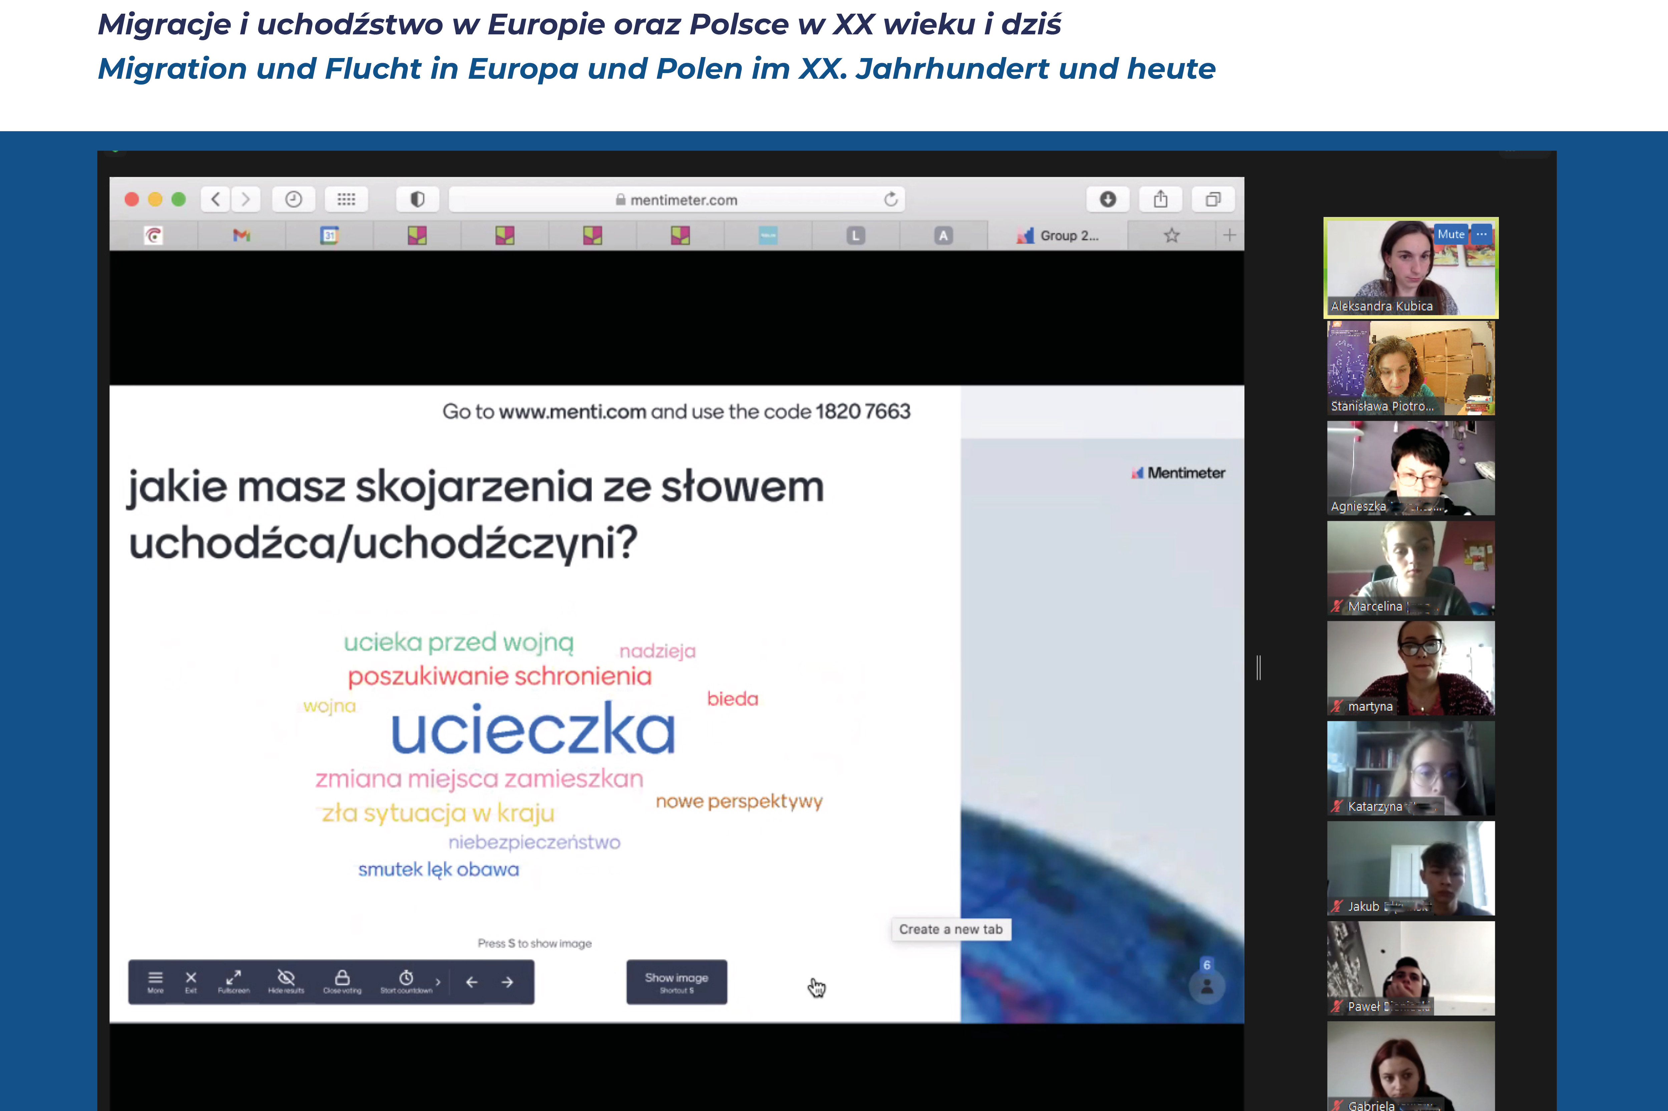This screenshot has height=1111, width=1668.
Task: Create a new tab with plus
Action: coord(1230,235)
